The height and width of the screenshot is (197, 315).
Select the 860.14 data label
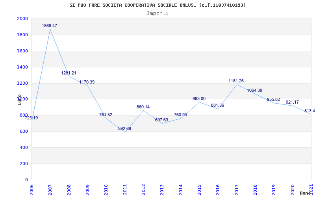(143, 107)
